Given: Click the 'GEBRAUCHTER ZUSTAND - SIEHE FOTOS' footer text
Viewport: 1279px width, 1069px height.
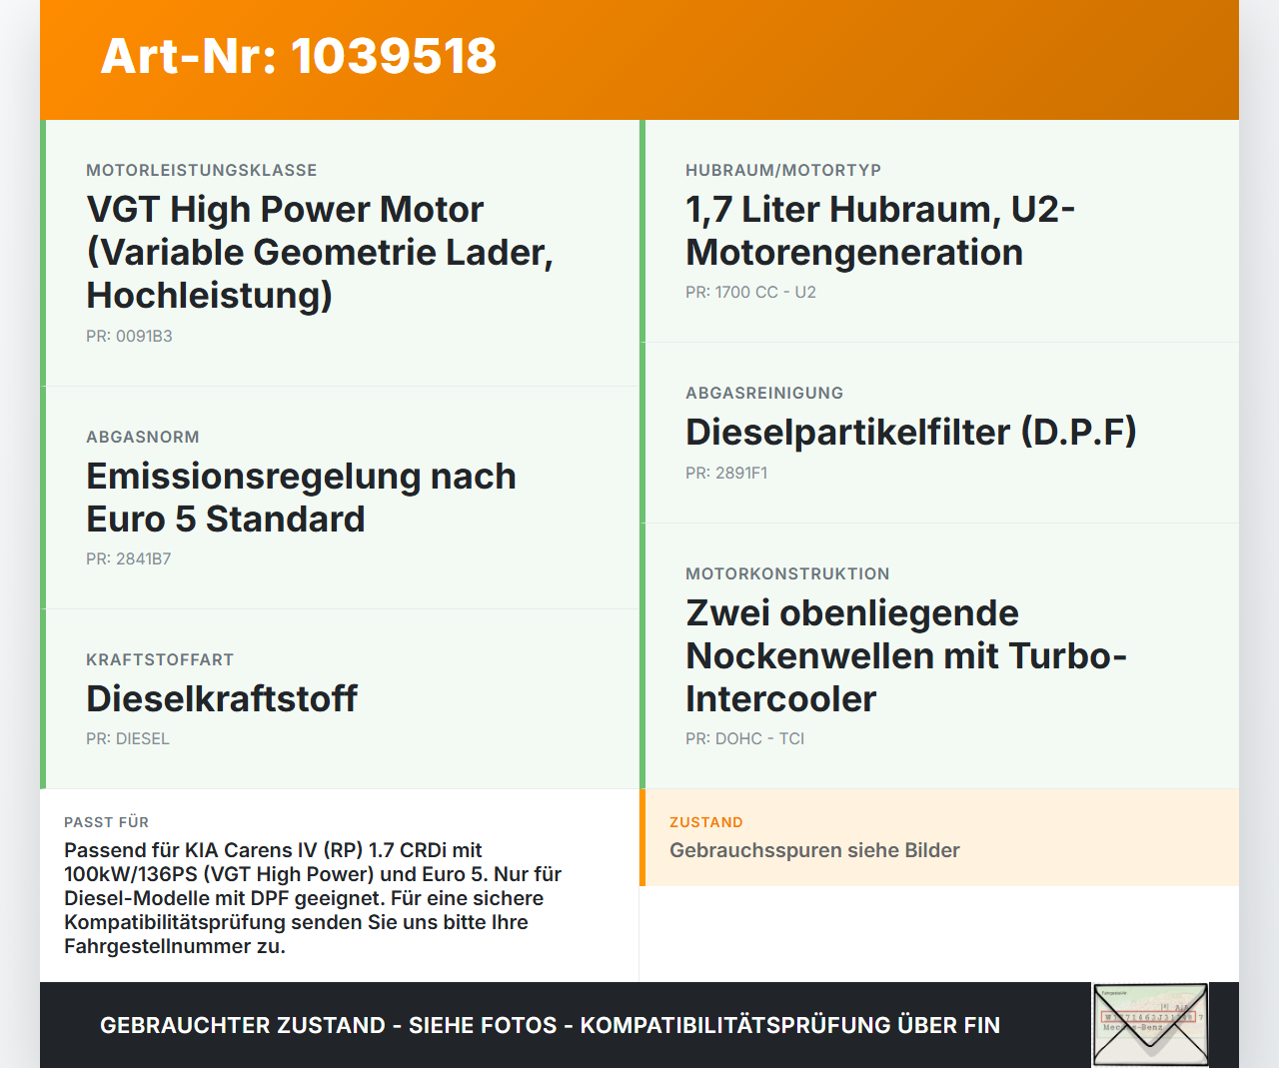Looking at the screenshot, I should 550,1025.
